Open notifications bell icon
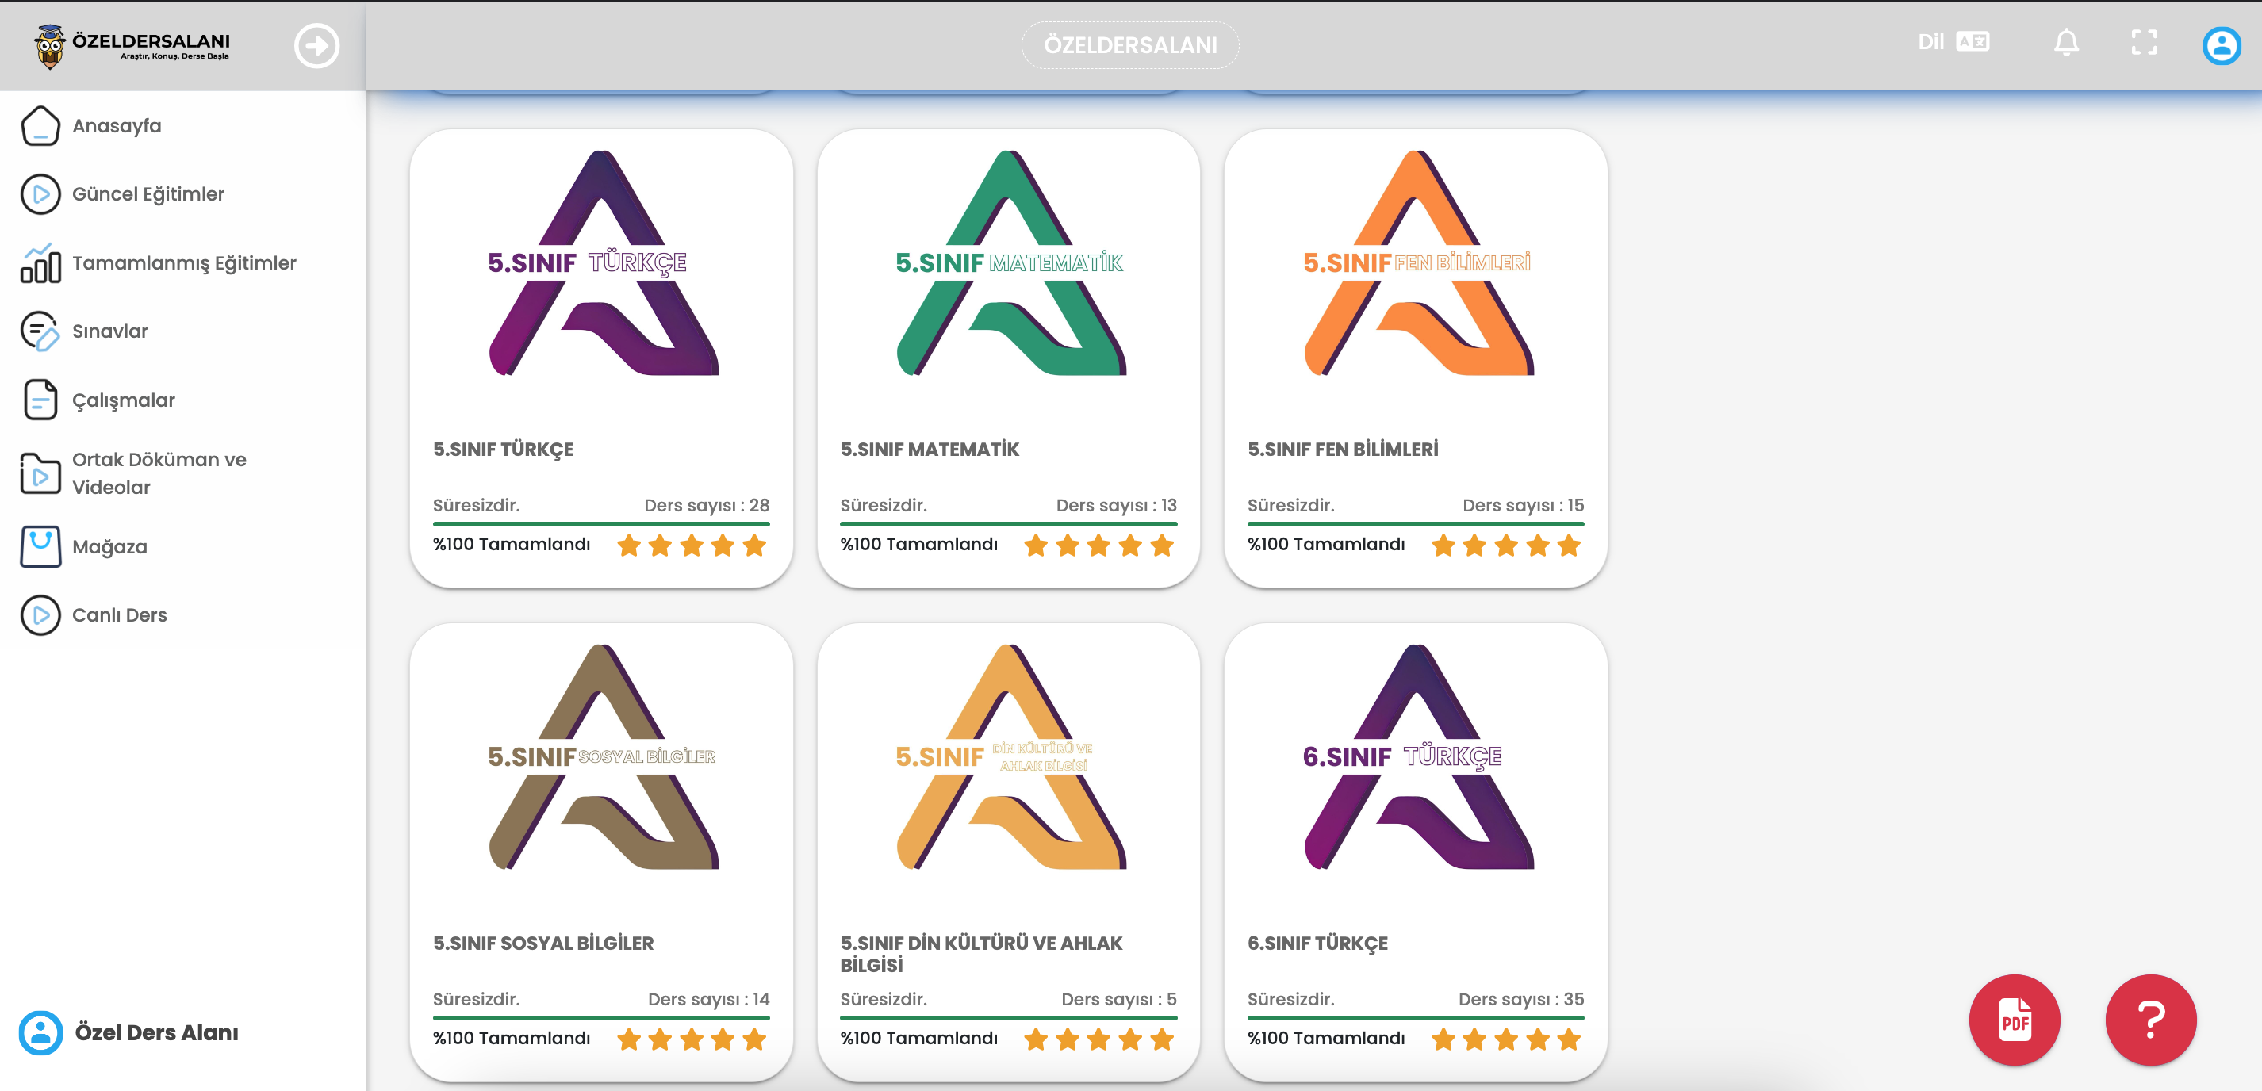The height and width of the screenshot is (1091, 2262). pyautogui.click(x=2065, y=42)
